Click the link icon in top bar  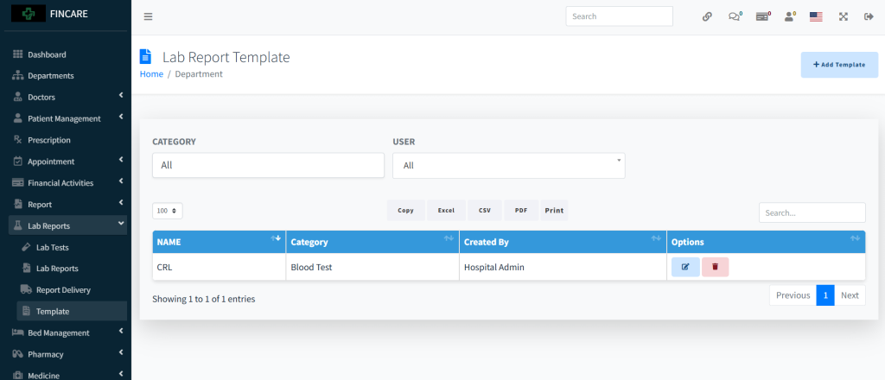point(707,16)
